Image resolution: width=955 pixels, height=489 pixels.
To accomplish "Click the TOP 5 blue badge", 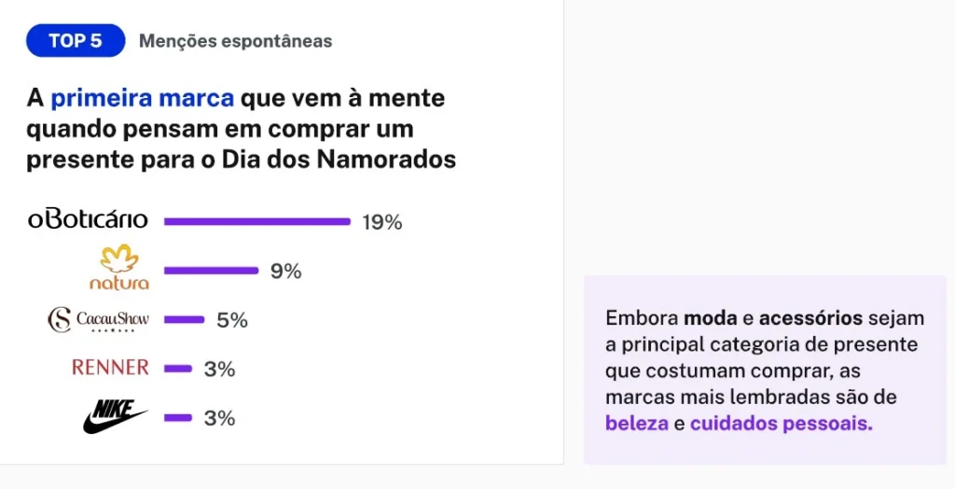I will (76, 41).
